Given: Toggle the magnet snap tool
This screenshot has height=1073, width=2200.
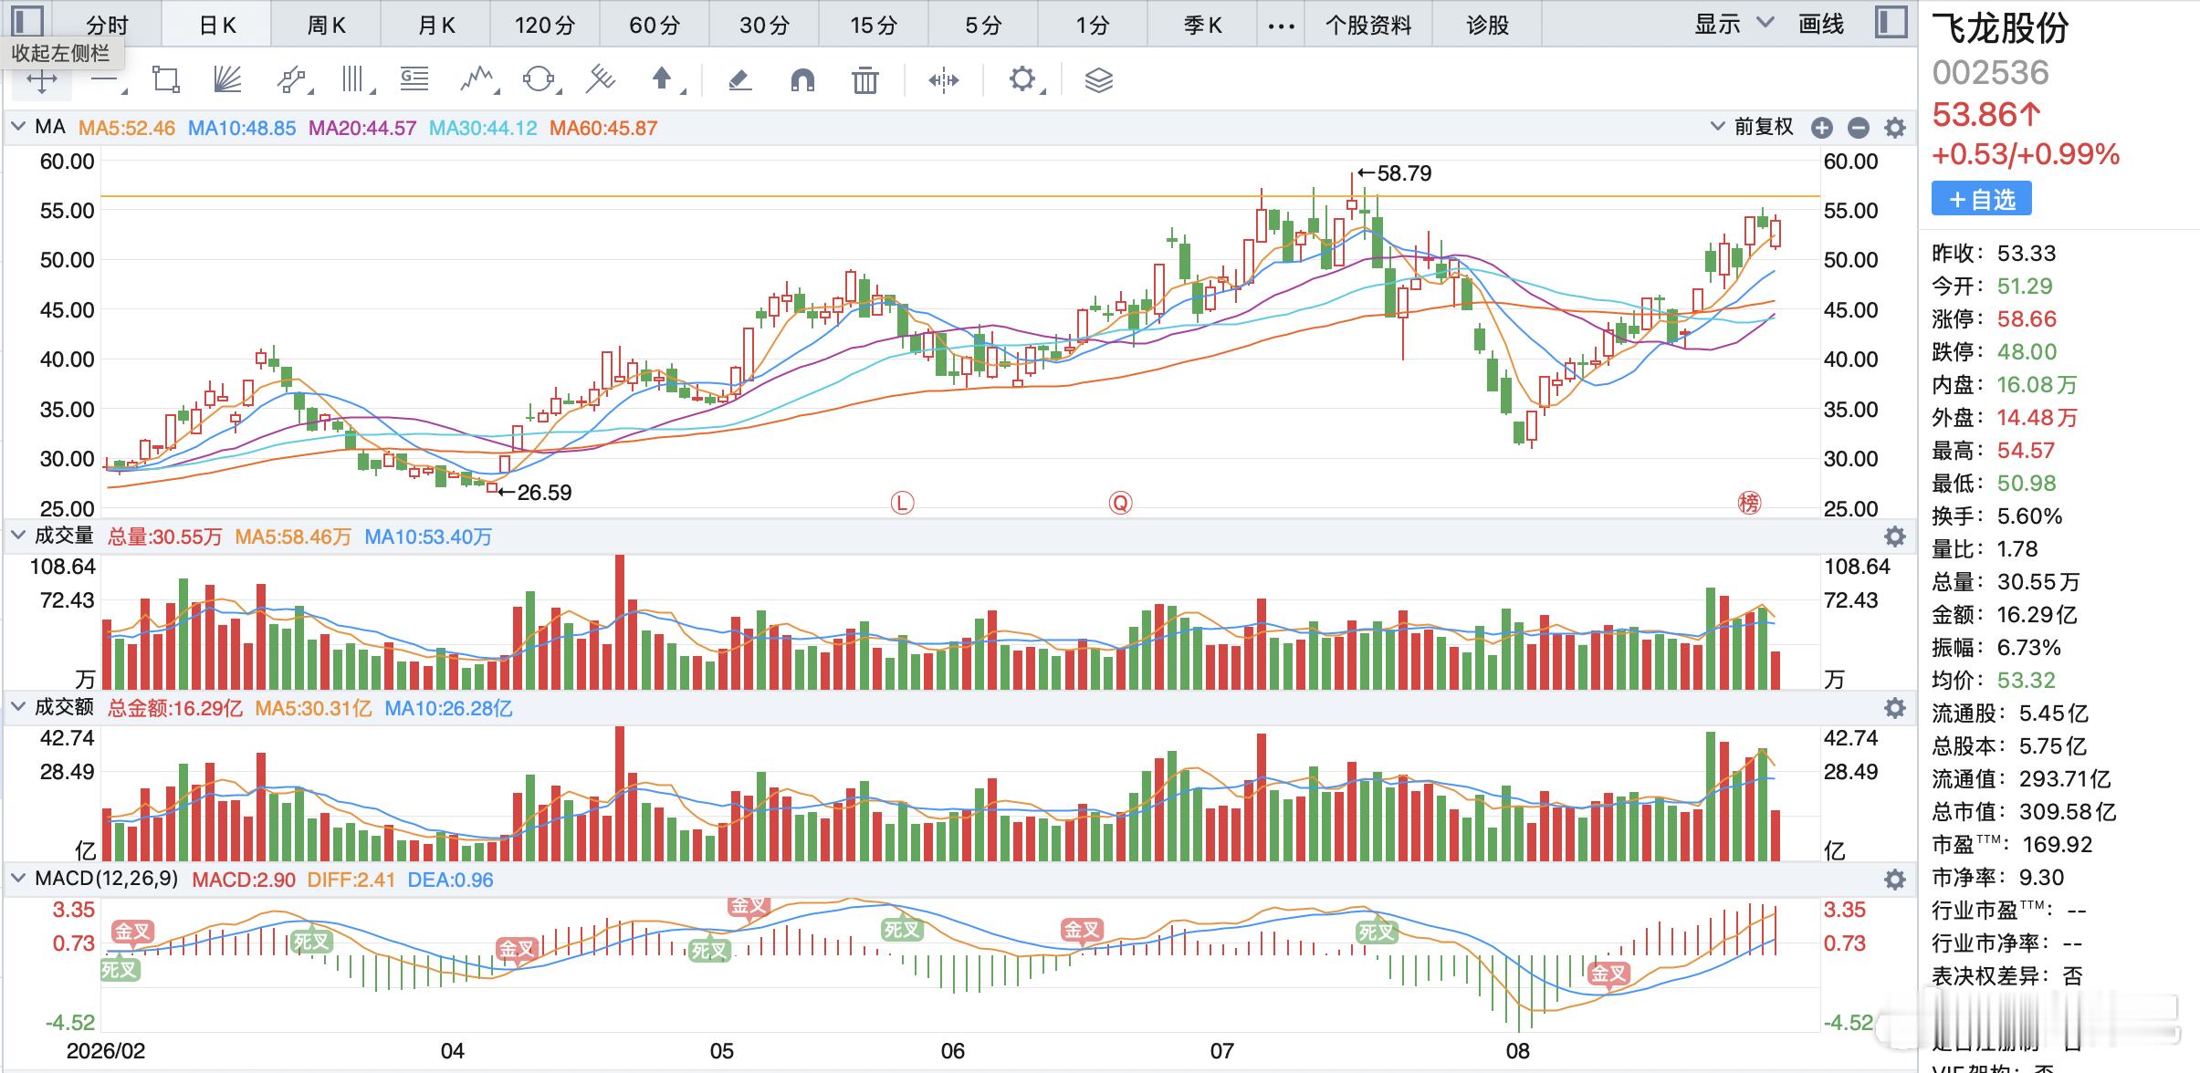Looking at the screenshot, I should pyautogui.click(x=802, y=80).
